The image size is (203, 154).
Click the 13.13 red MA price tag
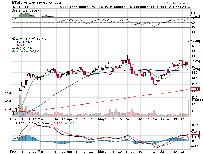pos(195,89)
